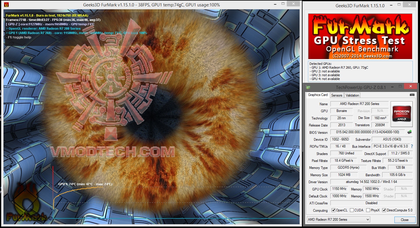
Task: Open the PCI-E bus interface help question mark
Action: (x=412, y=146)
